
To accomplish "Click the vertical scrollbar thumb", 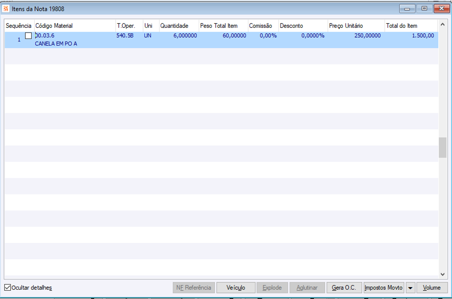I will pos(443,147).
